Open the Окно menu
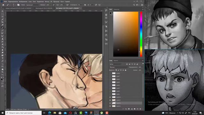Viewport: 204px width, 115px height. (x=62, y=2)
